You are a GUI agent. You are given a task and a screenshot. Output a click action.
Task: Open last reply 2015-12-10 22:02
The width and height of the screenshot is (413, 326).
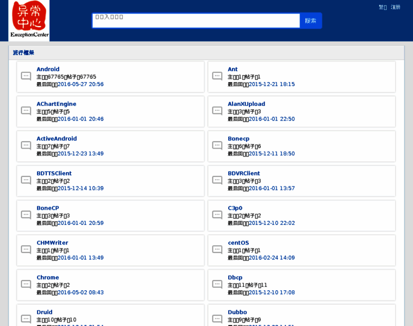tap(272, 223)
